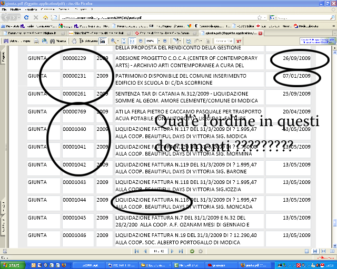Bookmark this page with the star
This screenshot has height=269, width=337.
tap(260, 17)
